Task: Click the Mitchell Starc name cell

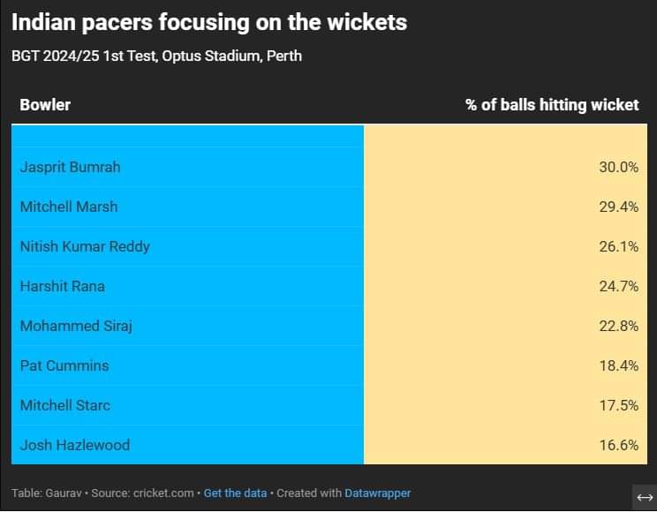Action: [65, 405]
